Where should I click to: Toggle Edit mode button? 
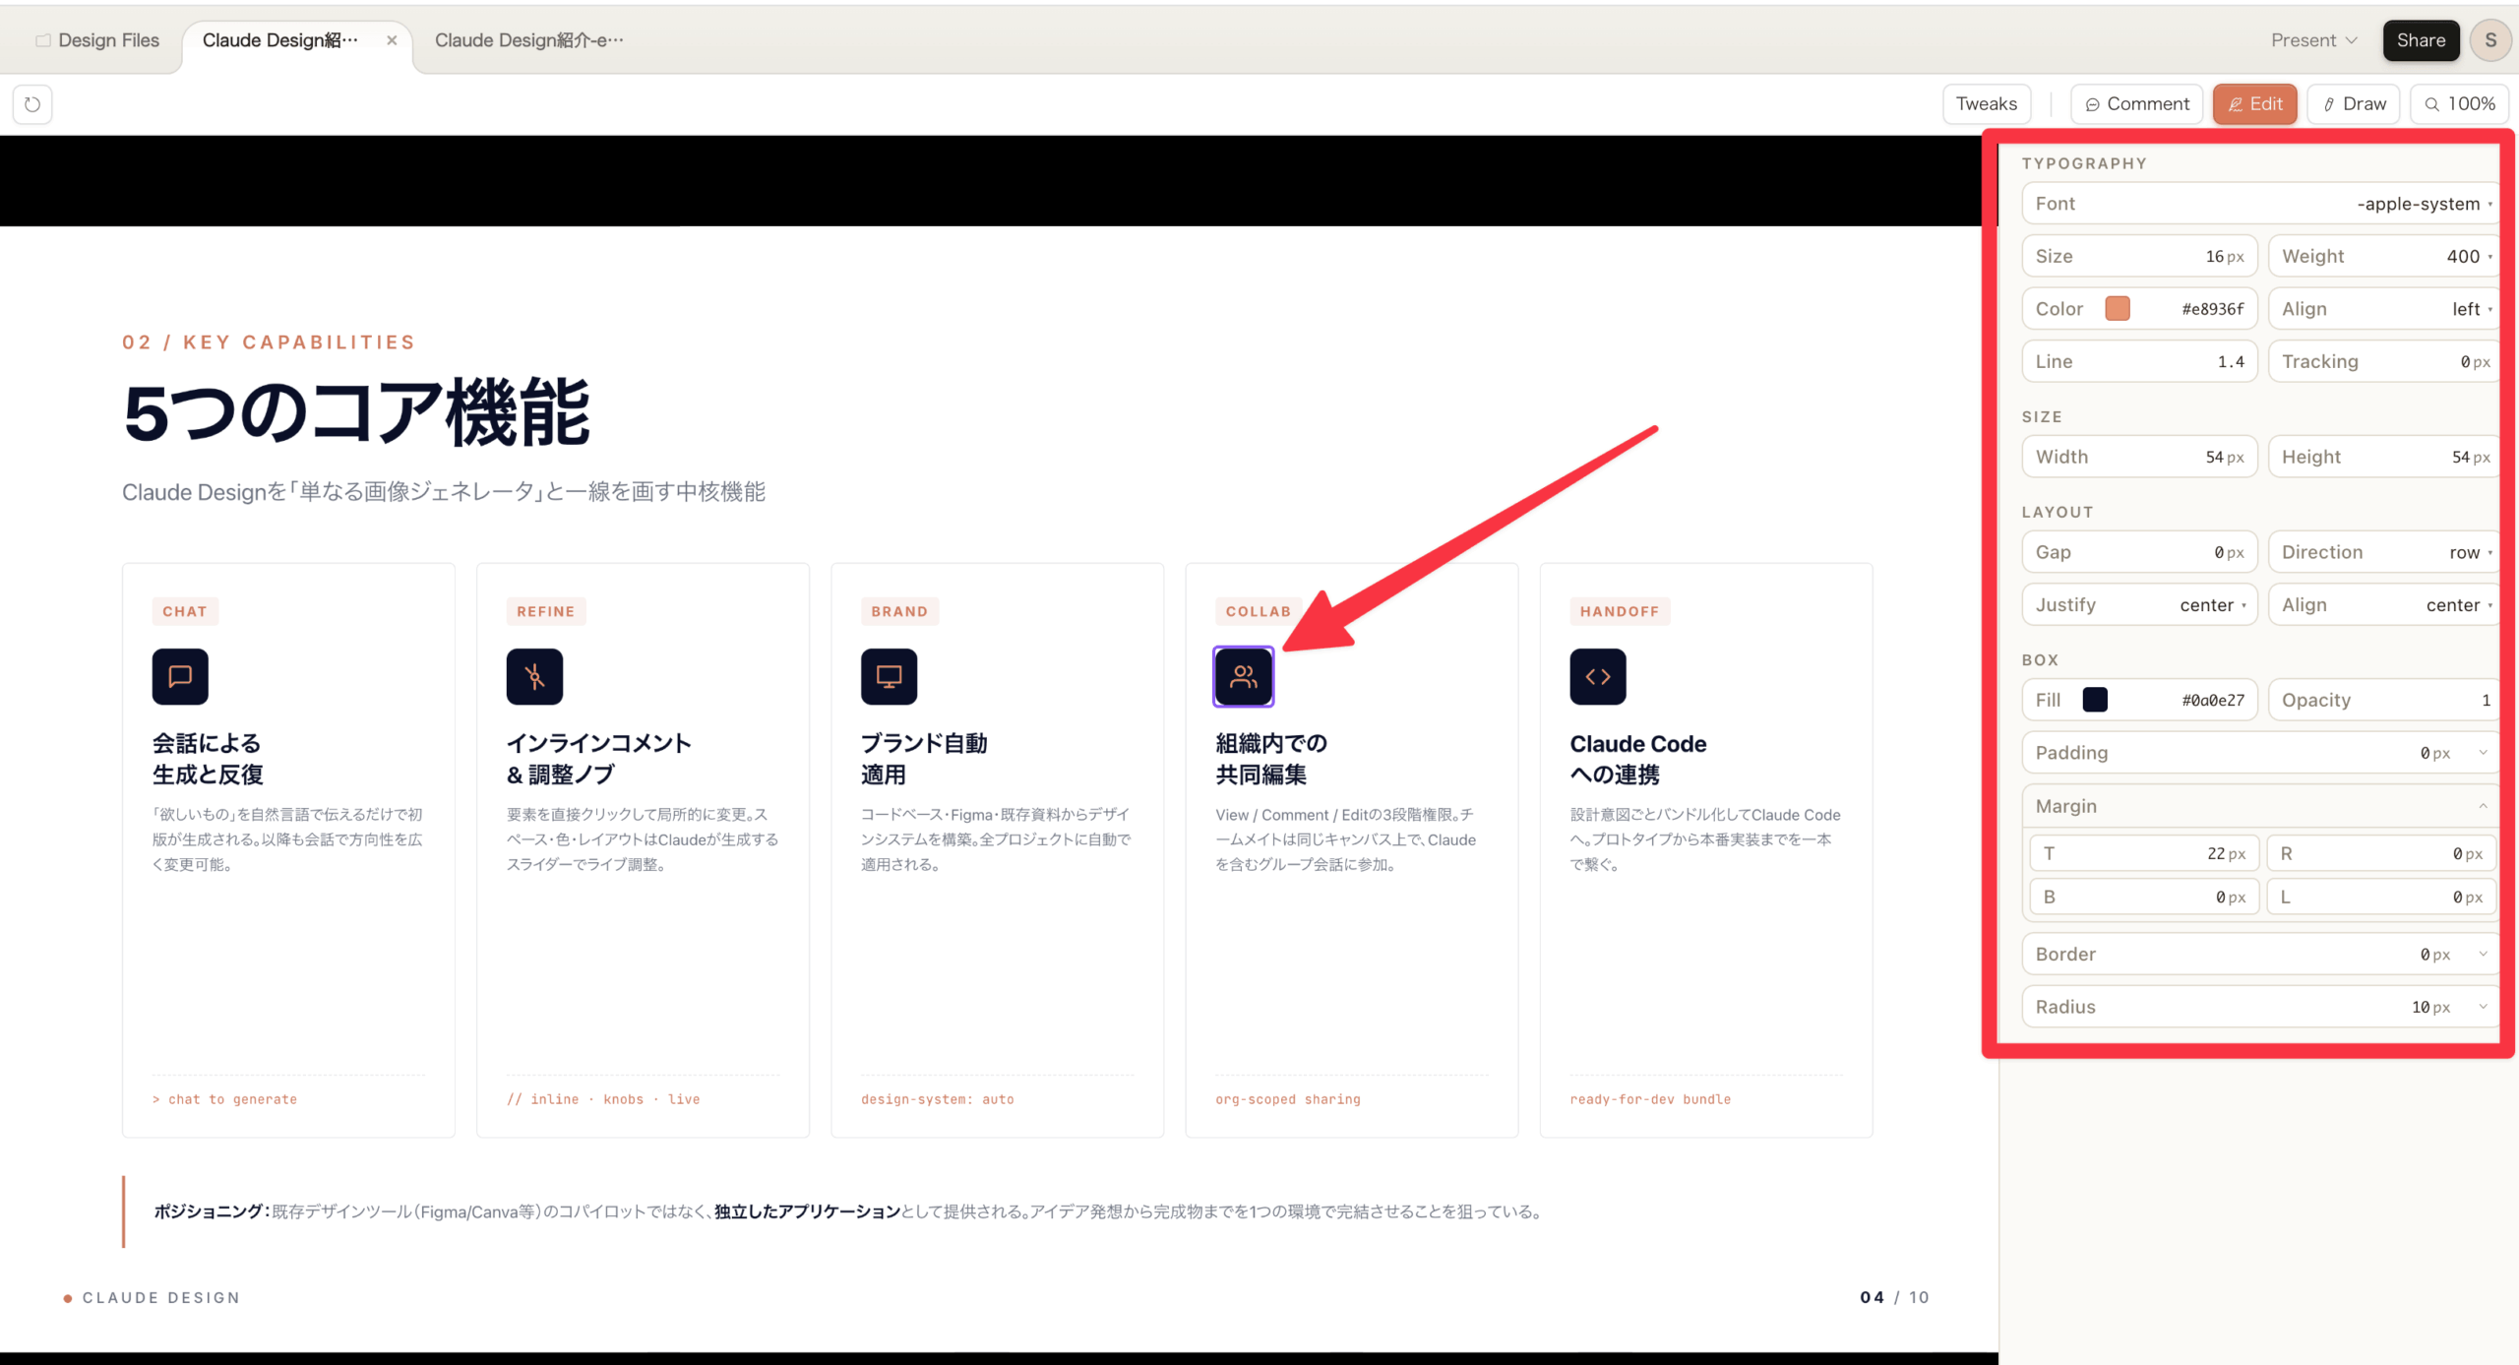tap(2254, 104)
